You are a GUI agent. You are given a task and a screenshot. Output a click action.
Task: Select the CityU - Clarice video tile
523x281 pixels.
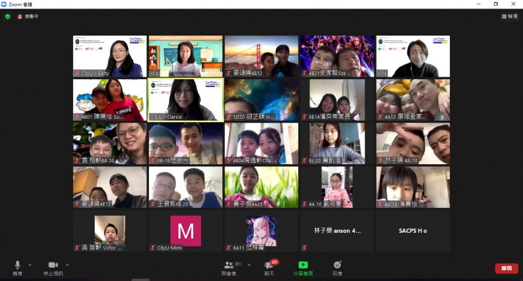click(185, 100)
